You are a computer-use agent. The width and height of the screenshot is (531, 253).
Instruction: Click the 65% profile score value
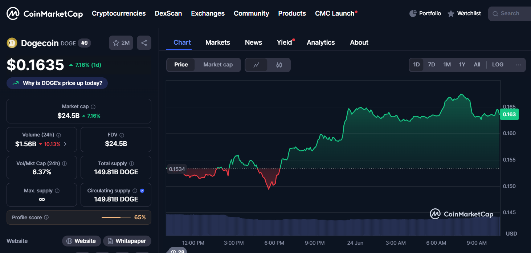click(140, 217)
